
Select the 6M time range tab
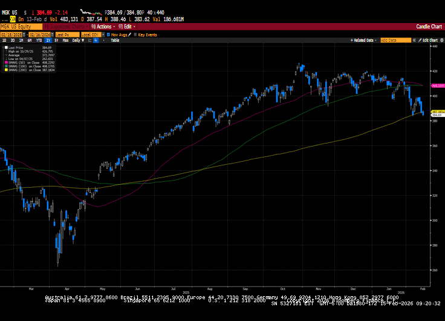30,40
